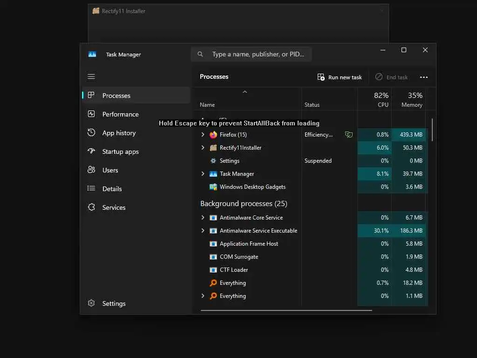Click the search box in Task Manager

pyautogui.click(x=251, y=54)
